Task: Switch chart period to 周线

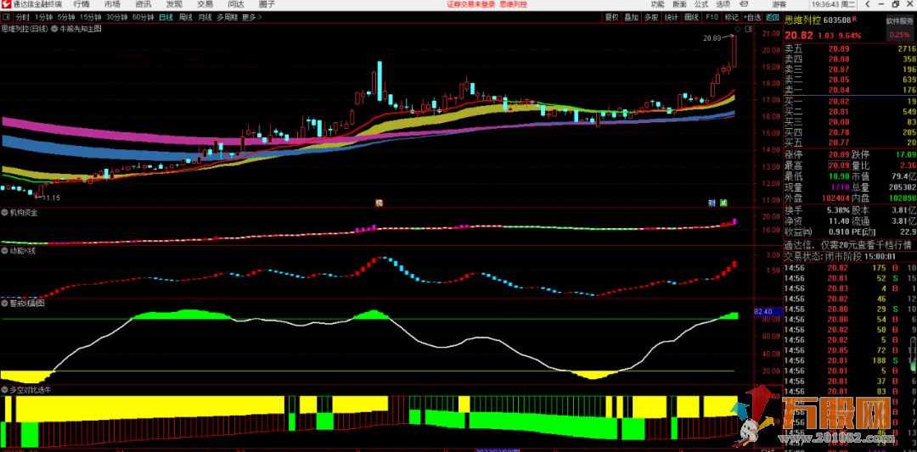Action: [186, 17]
